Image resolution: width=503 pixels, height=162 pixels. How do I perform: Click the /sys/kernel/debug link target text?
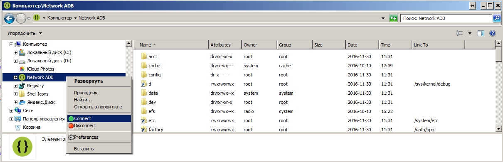pyautogui.click(x=432, y=84)
